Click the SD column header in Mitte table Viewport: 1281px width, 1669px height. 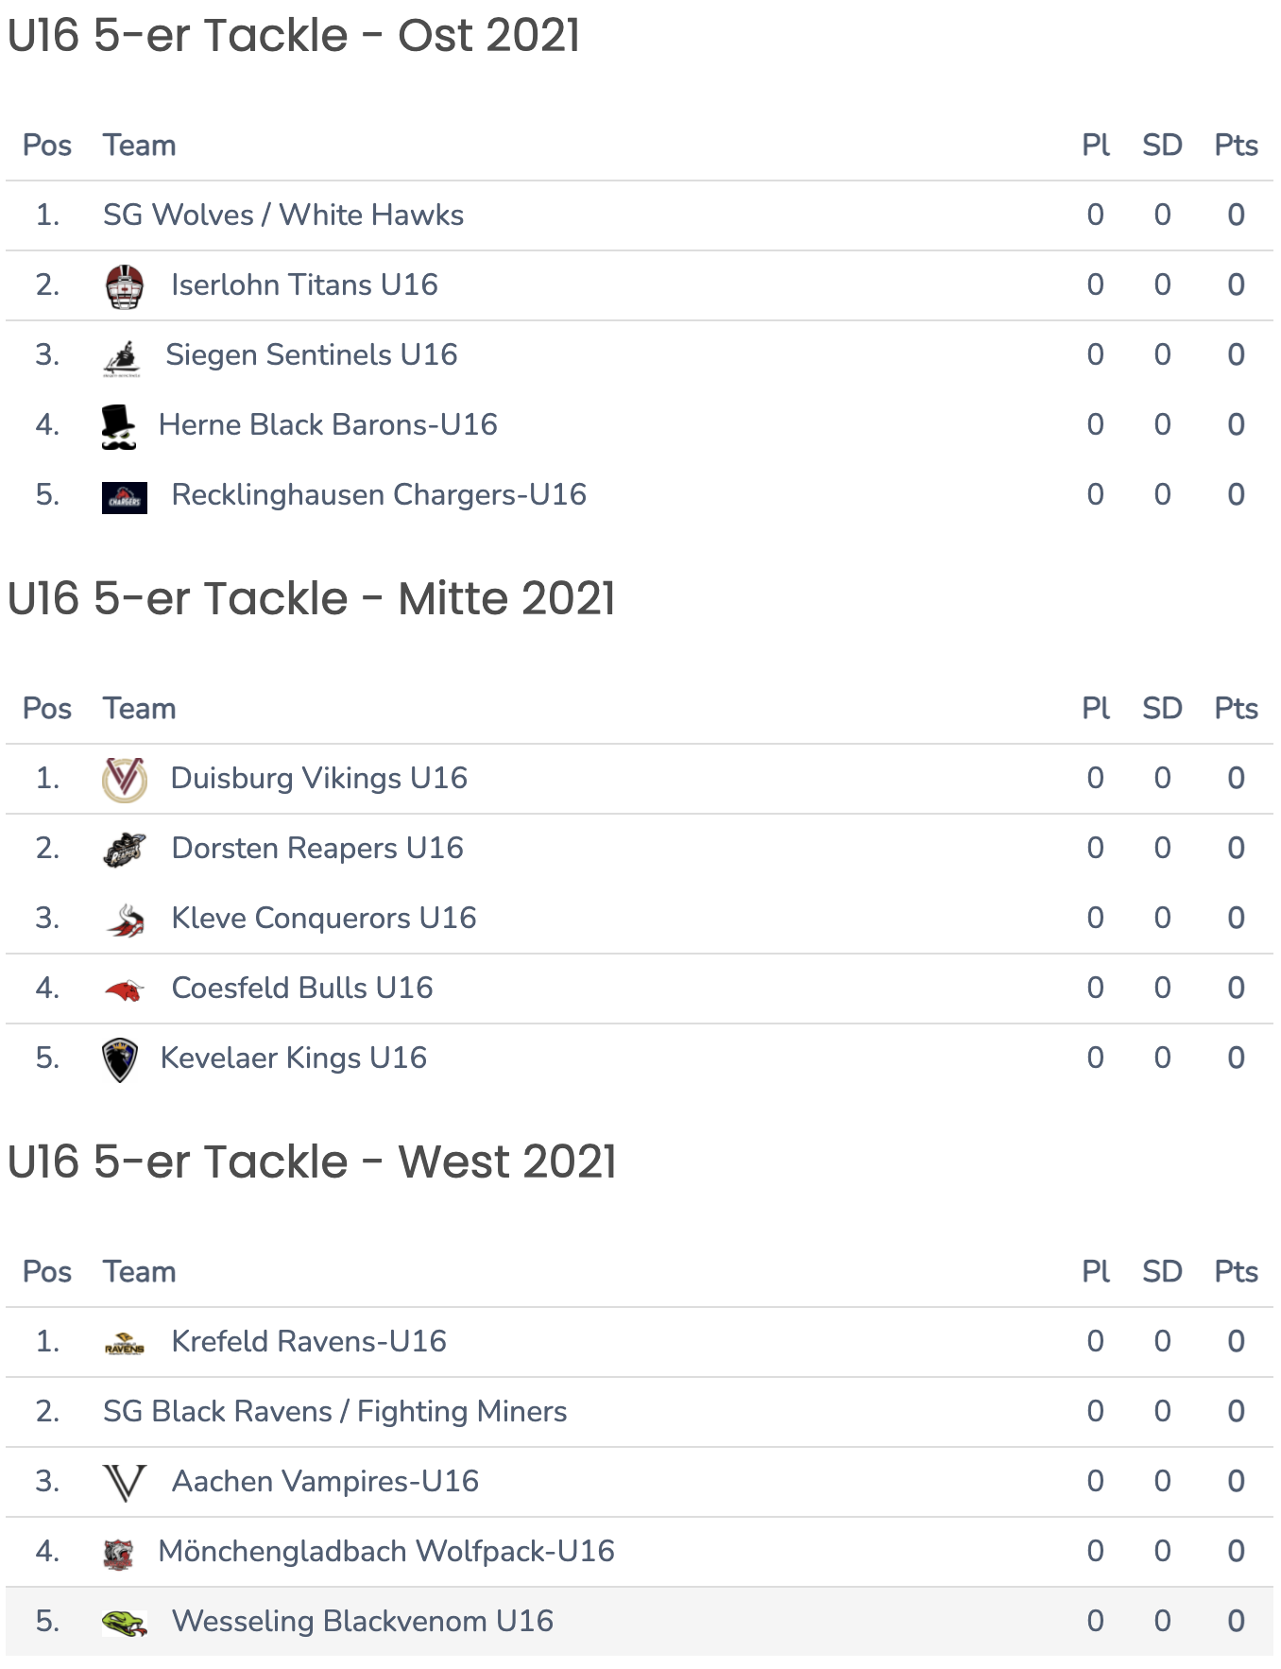(1162, 709)
